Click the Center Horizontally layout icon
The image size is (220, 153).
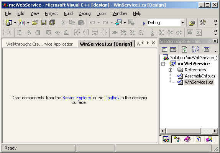tap(190, 33)
